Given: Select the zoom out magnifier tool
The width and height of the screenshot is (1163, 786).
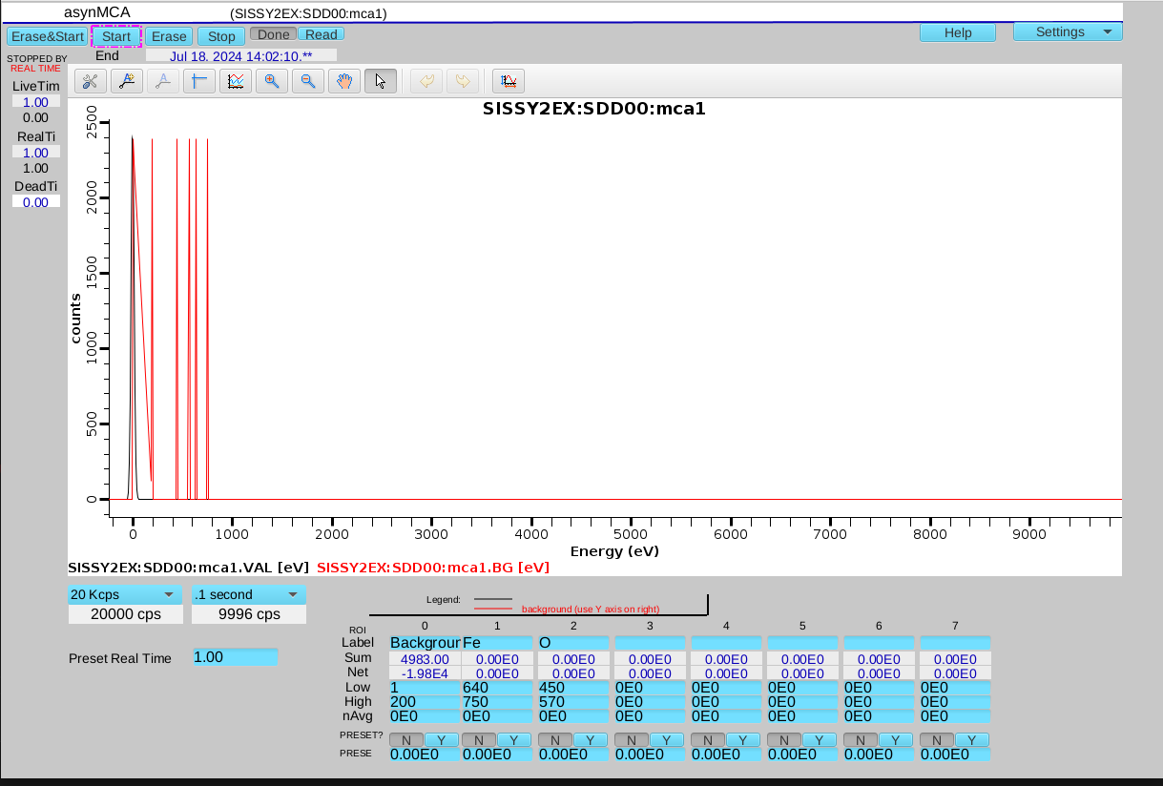Looking at the screenshot, I should click(307, 81).
